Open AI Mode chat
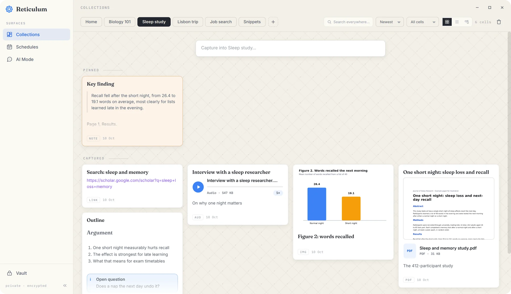Screen dimensions: 511x294 [x=36, y=59]
